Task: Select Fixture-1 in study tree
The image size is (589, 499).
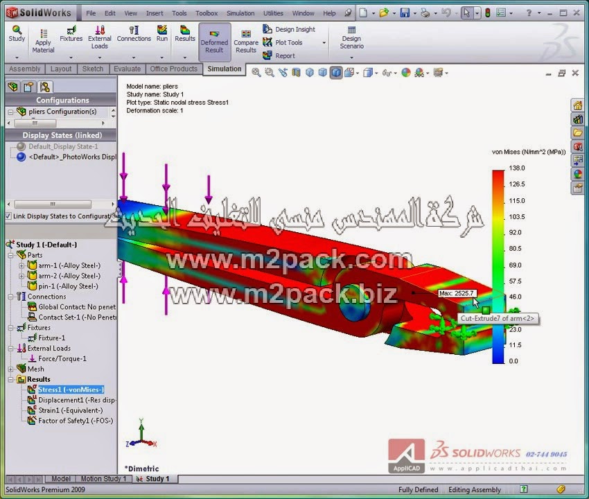Action: tap(46, 338)
